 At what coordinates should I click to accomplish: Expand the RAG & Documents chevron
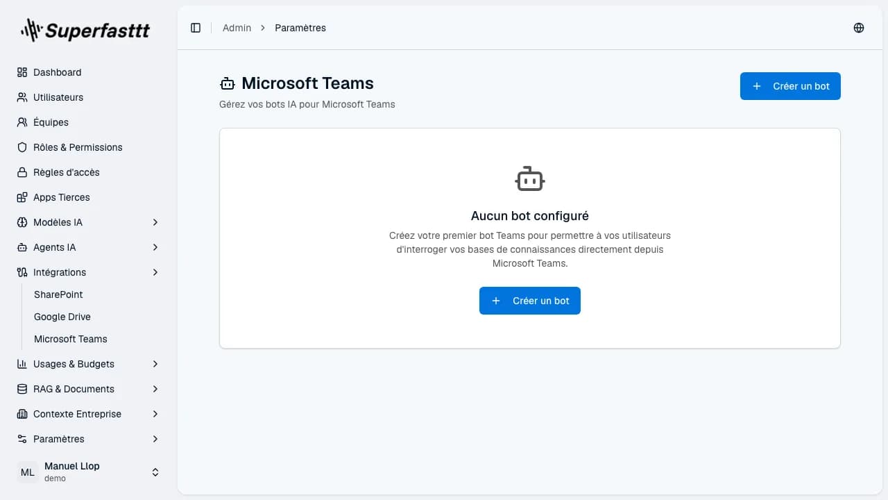pyautogui.click(x=155, y=389)
